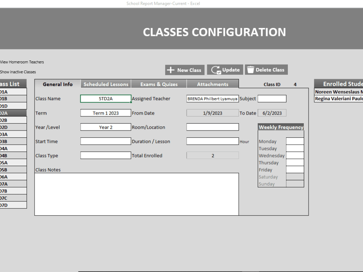
Task: Select student Regina Valeriani Paulo
Action: pyautogui.click(x=338, y=99)
